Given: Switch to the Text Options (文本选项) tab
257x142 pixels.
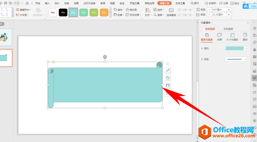Looking at the screenshot, I should 228,29.
